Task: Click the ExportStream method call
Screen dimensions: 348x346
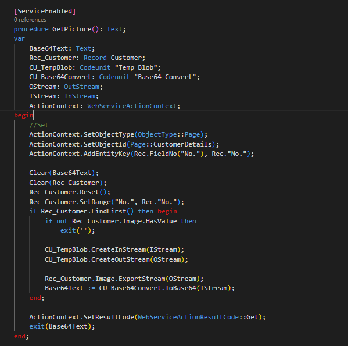Action: point(142,279)
